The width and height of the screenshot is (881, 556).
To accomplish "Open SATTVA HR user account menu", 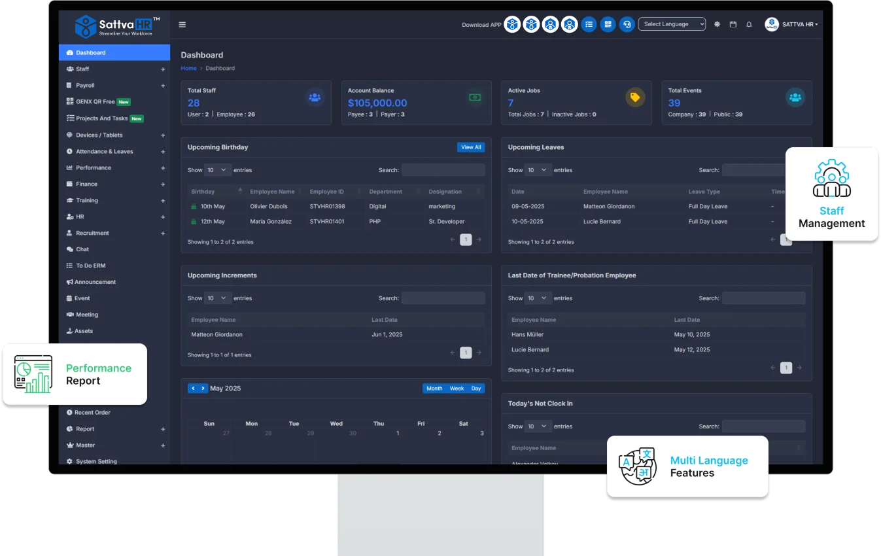I will coord(792,25).
